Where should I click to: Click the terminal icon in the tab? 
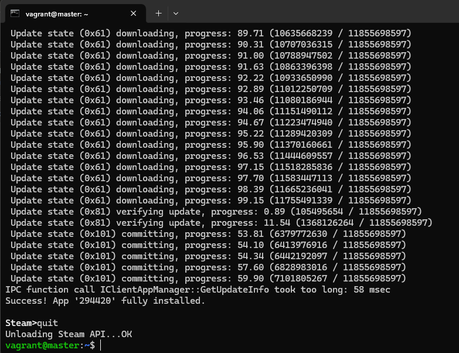click(15, 13)
